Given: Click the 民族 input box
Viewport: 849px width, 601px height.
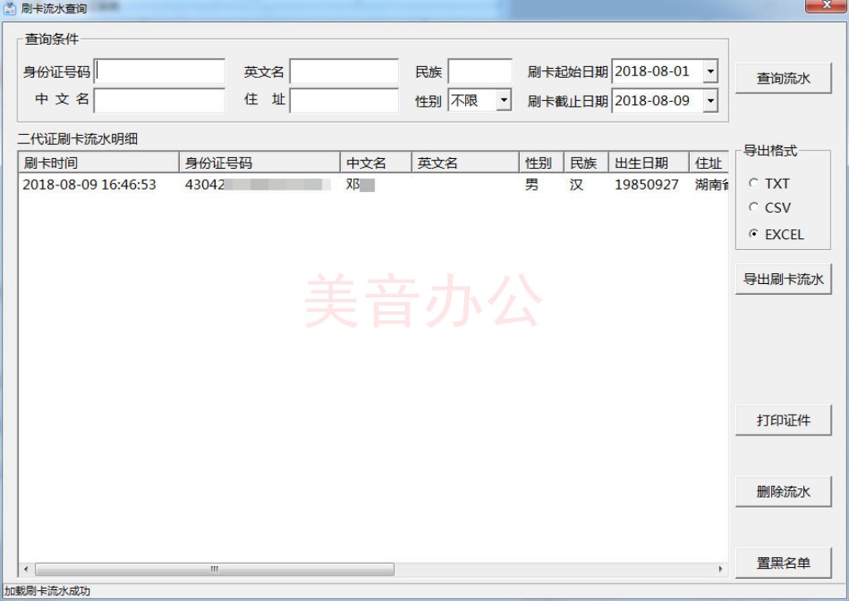Looking at the screenshot, I should click(480, 72).
